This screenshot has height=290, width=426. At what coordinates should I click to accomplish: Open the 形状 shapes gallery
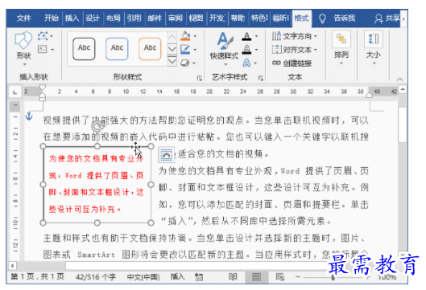coord(23,48)
